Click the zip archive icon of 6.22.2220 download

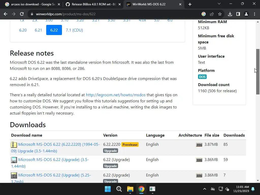coord(14,144)
